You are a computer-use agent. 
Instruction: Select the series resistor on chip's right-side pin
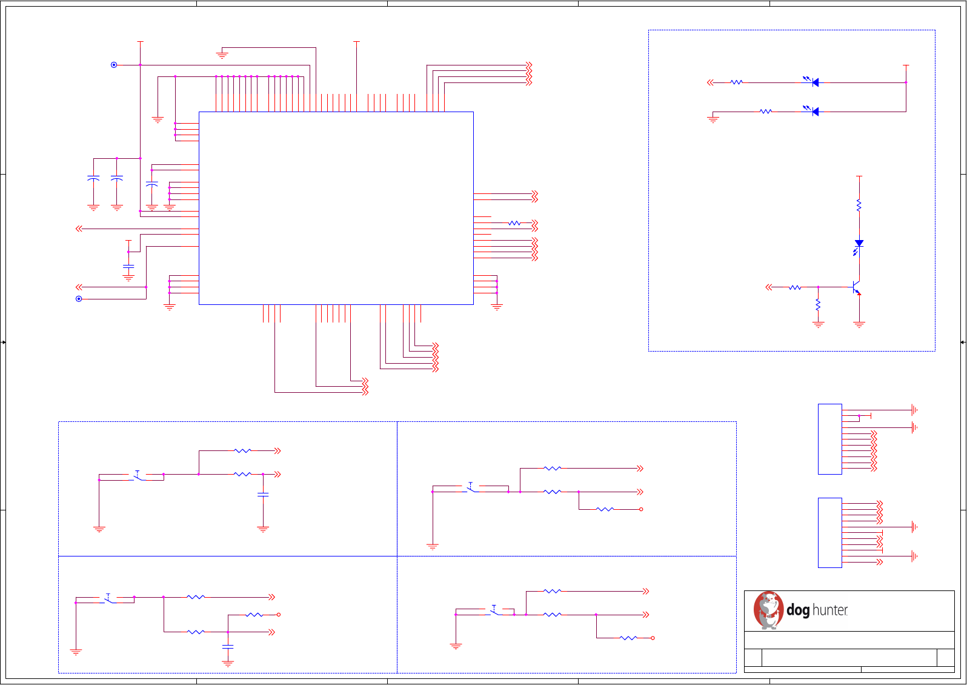[514, 223]
